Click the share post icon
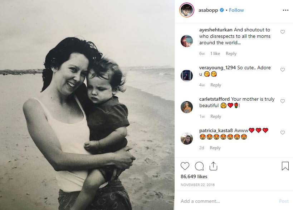Screen dimensions: 293x210 coord(213,166)
